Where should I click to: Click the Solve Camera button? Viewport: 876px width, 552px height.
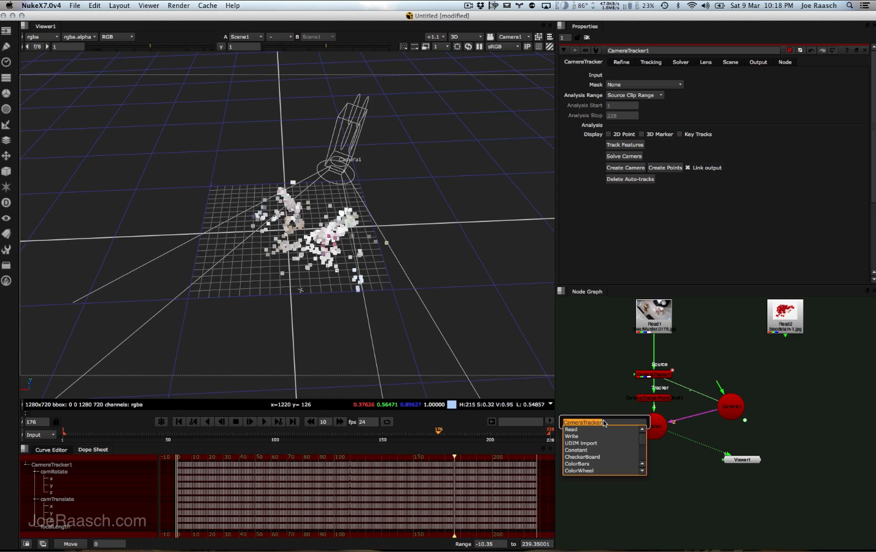pos(624,156)
